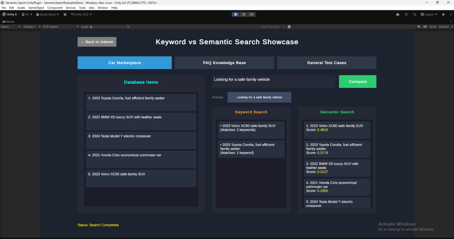Click semantic result Tesla Model Y crossover
The height and width of the screenshot is (239, 454).
pos(337,202)
